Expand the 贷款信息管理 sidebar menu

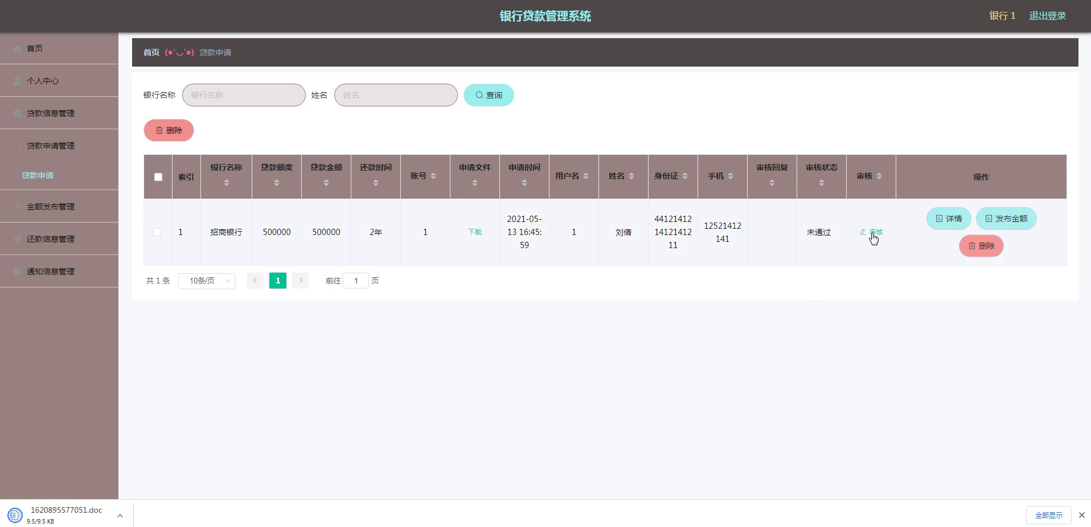(59, 113)
